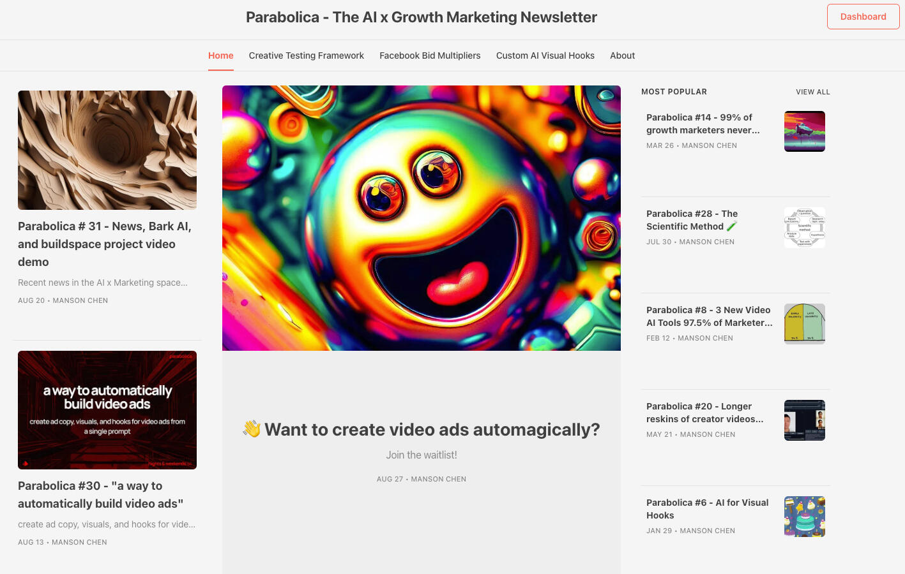Open the Scientific Method diagram thumbnail

(x=804, y=228)
